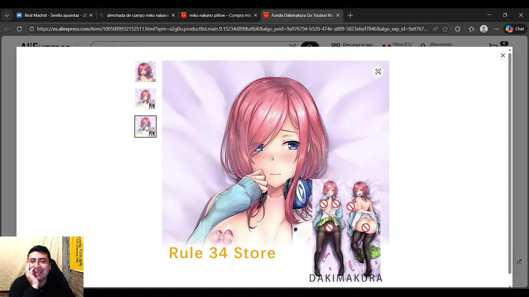
Task: Open the browser tab list chevron
Action: point(7,15)
